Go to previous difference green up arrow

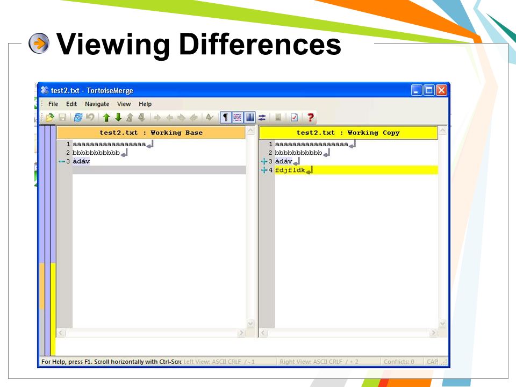click(106, 118)
